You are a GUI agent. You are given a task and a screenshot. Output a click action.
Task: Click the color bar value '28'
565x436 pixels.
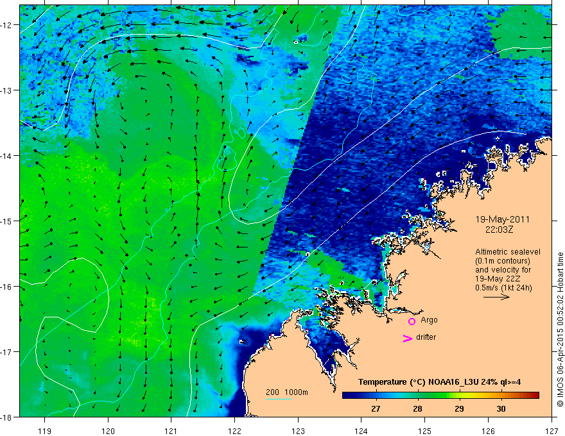click(x=417, y=409)
